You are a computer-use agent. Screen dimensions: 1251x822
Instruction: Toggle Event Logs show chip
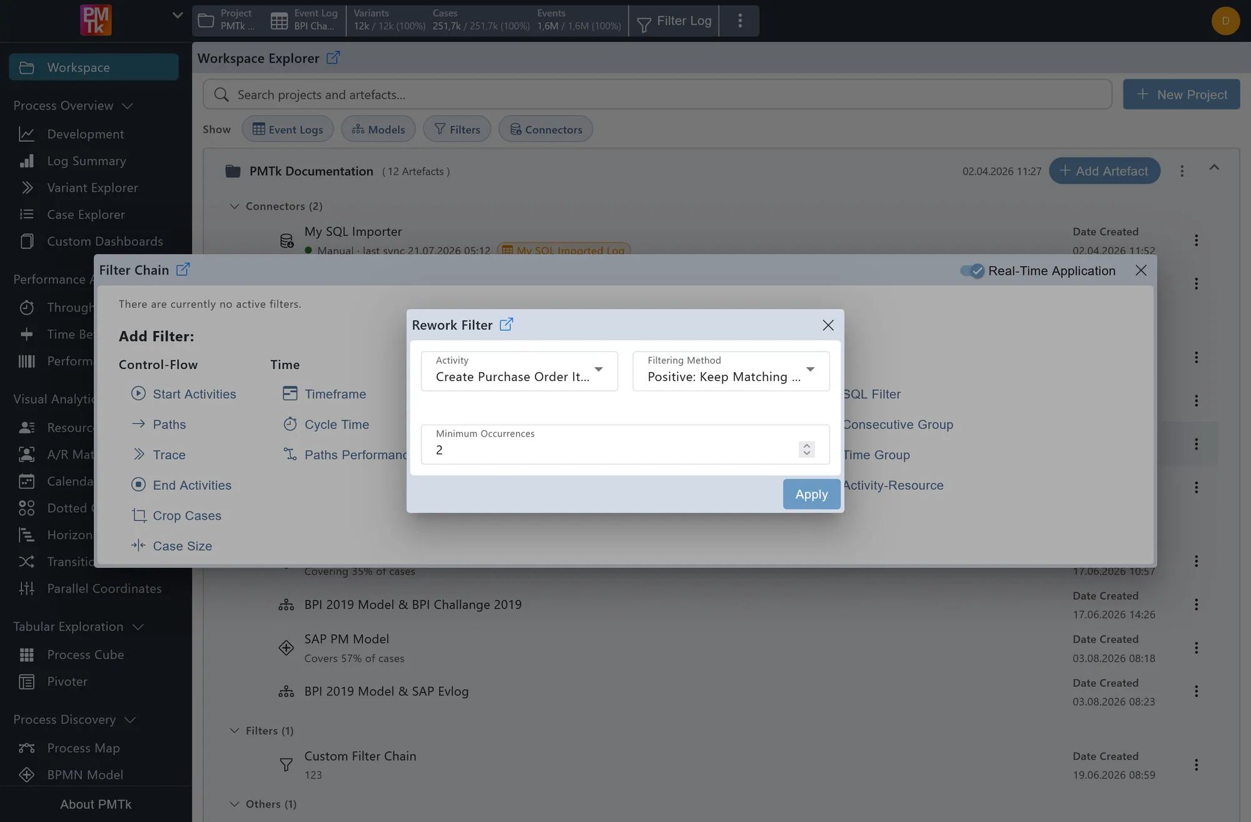288,129
